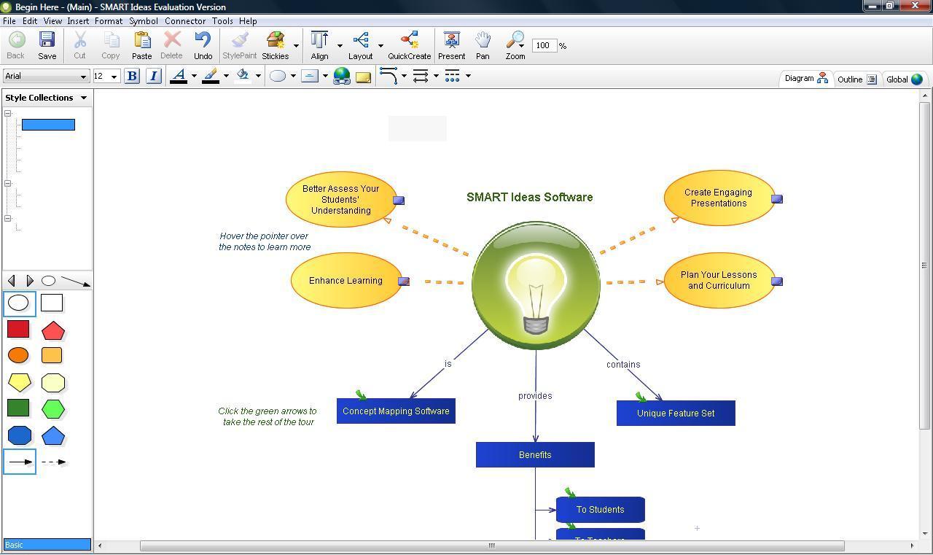Viewport: 933px width, 555px height.
Task: Open the font size 12 dropdown
Action: coord(114,77)
